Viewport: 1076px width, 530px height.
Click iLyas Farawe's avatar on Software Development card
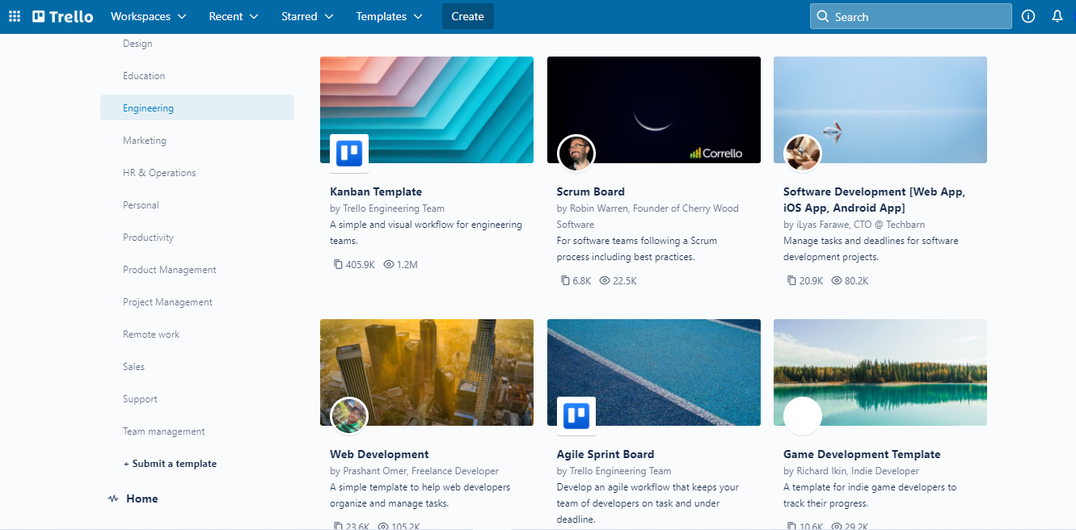coord(803,153)
